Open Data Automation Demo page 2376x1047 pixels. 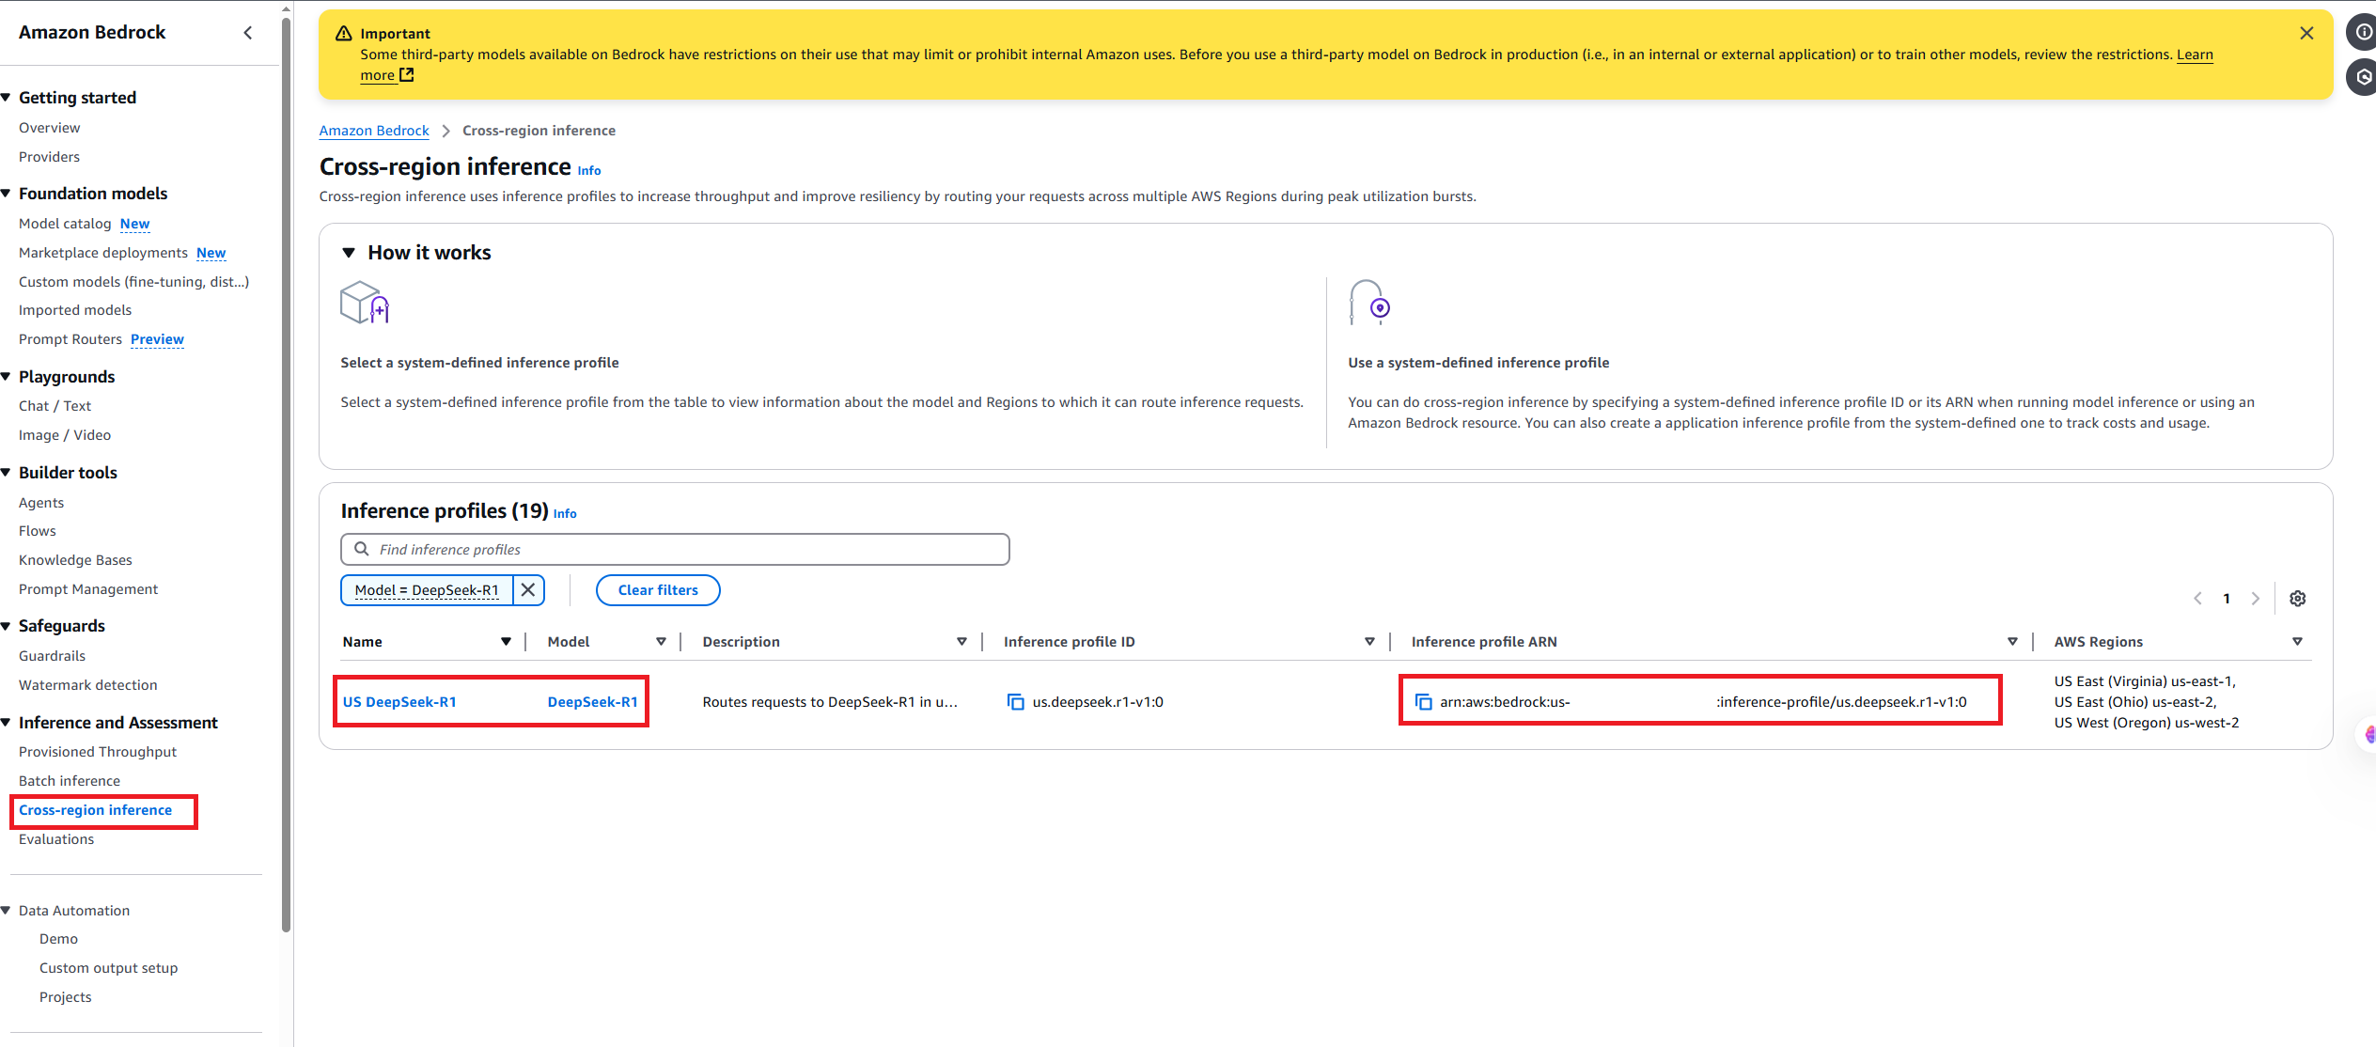click(x=58, y=939)
